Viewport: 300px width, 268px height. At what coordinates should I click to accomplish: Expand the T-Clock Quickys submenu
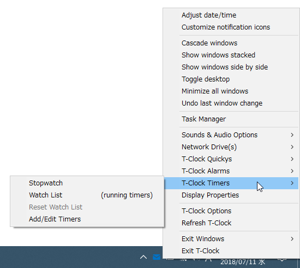click(231, 159)
